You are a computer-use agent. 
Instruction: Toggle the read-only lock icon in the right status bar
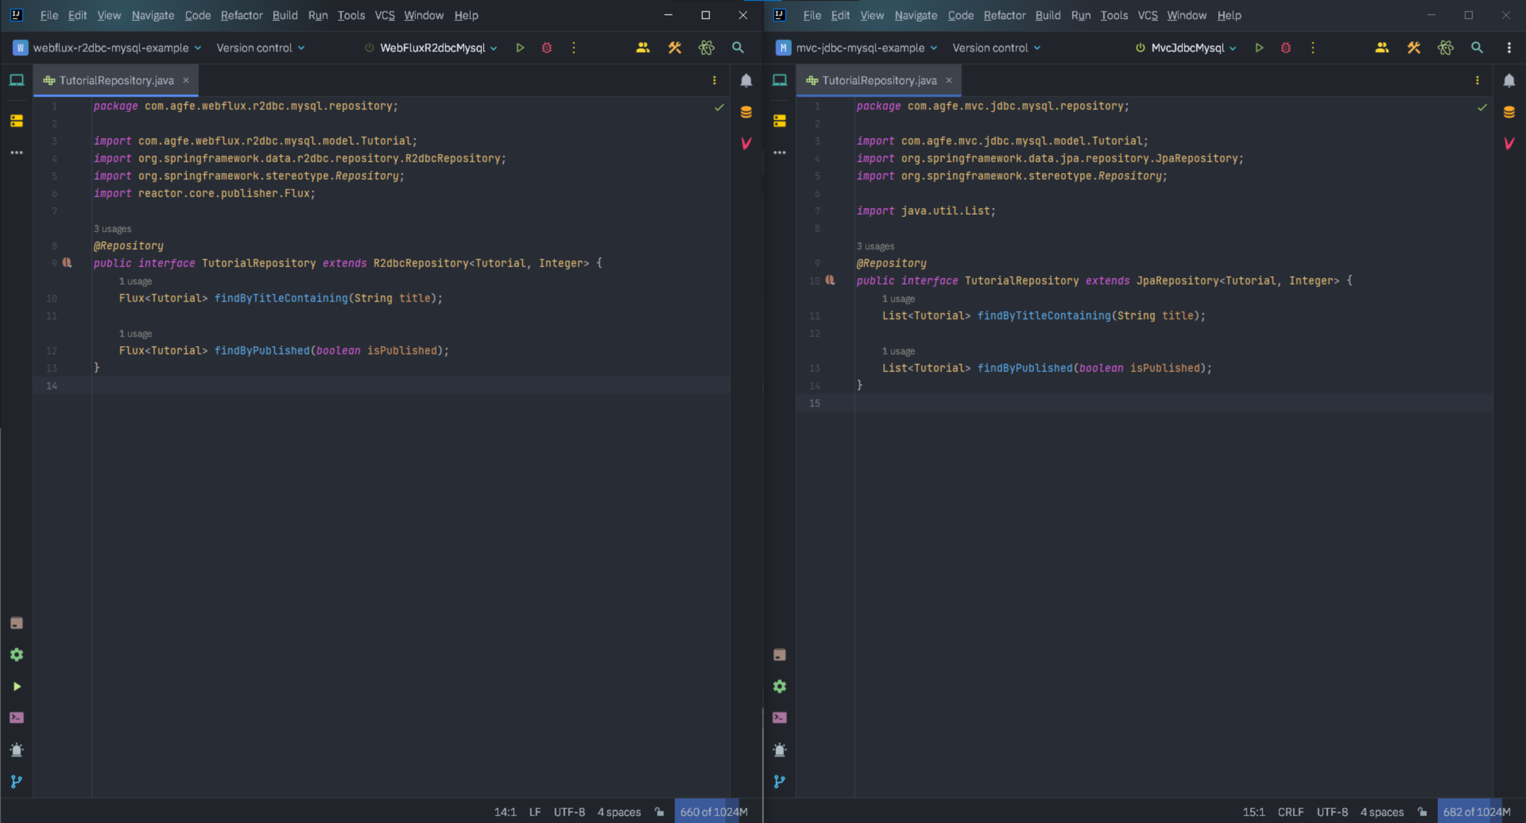(1422, 812)
